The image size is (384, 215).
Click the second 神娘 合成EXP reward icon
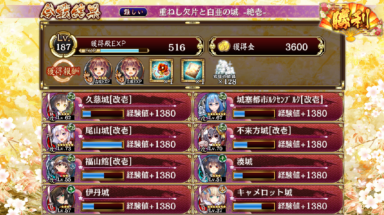coord(130,71)
